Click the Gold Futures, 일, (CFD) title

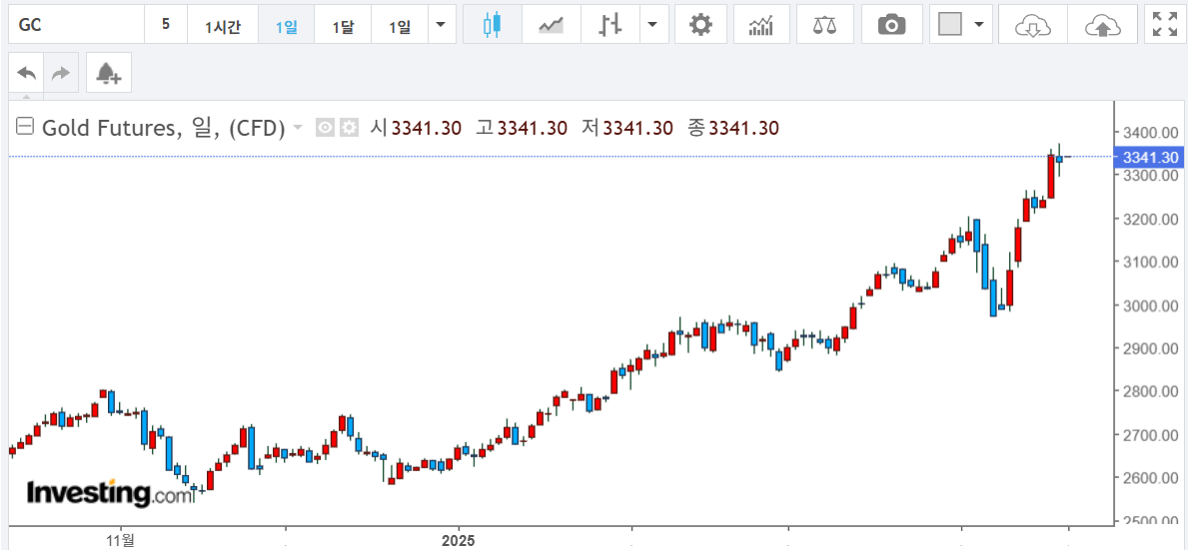pos(163,128)
